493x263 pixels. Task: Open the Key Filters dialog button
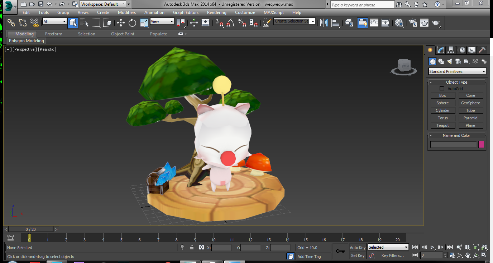(392, 255)
